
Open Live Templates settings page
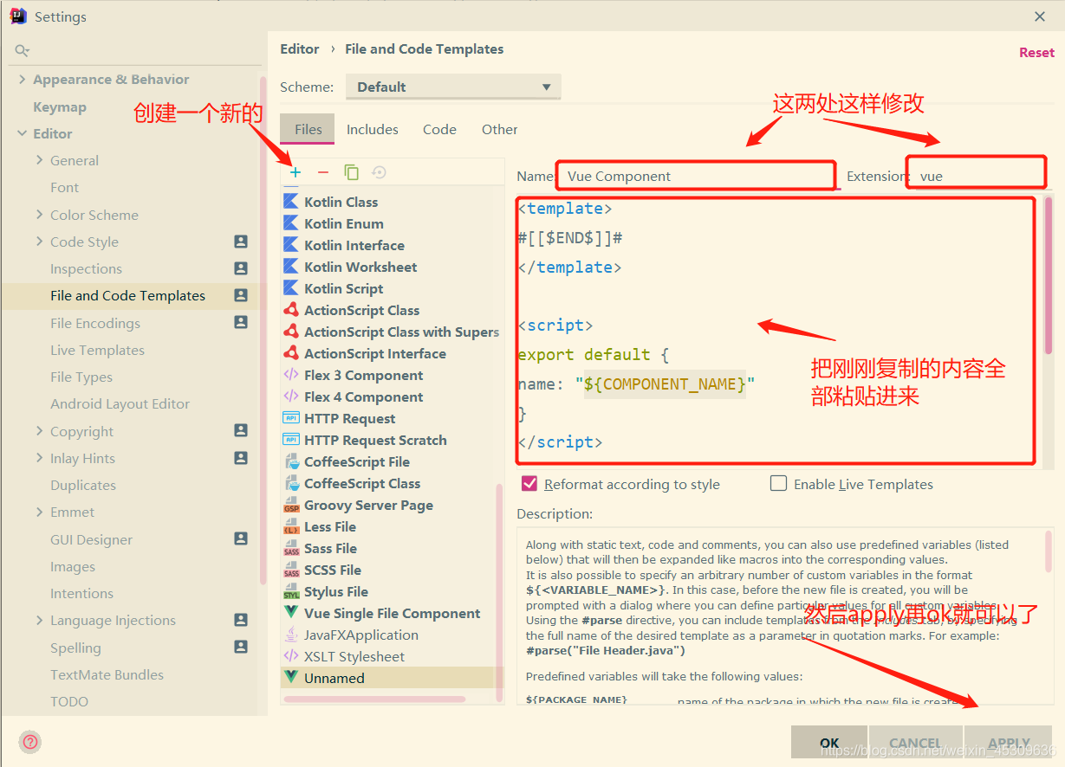pyautogui.click(x=97, y=350)
